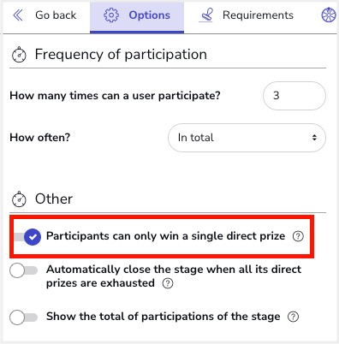Click the double-chevron Go back icon

tap(18, 15)
